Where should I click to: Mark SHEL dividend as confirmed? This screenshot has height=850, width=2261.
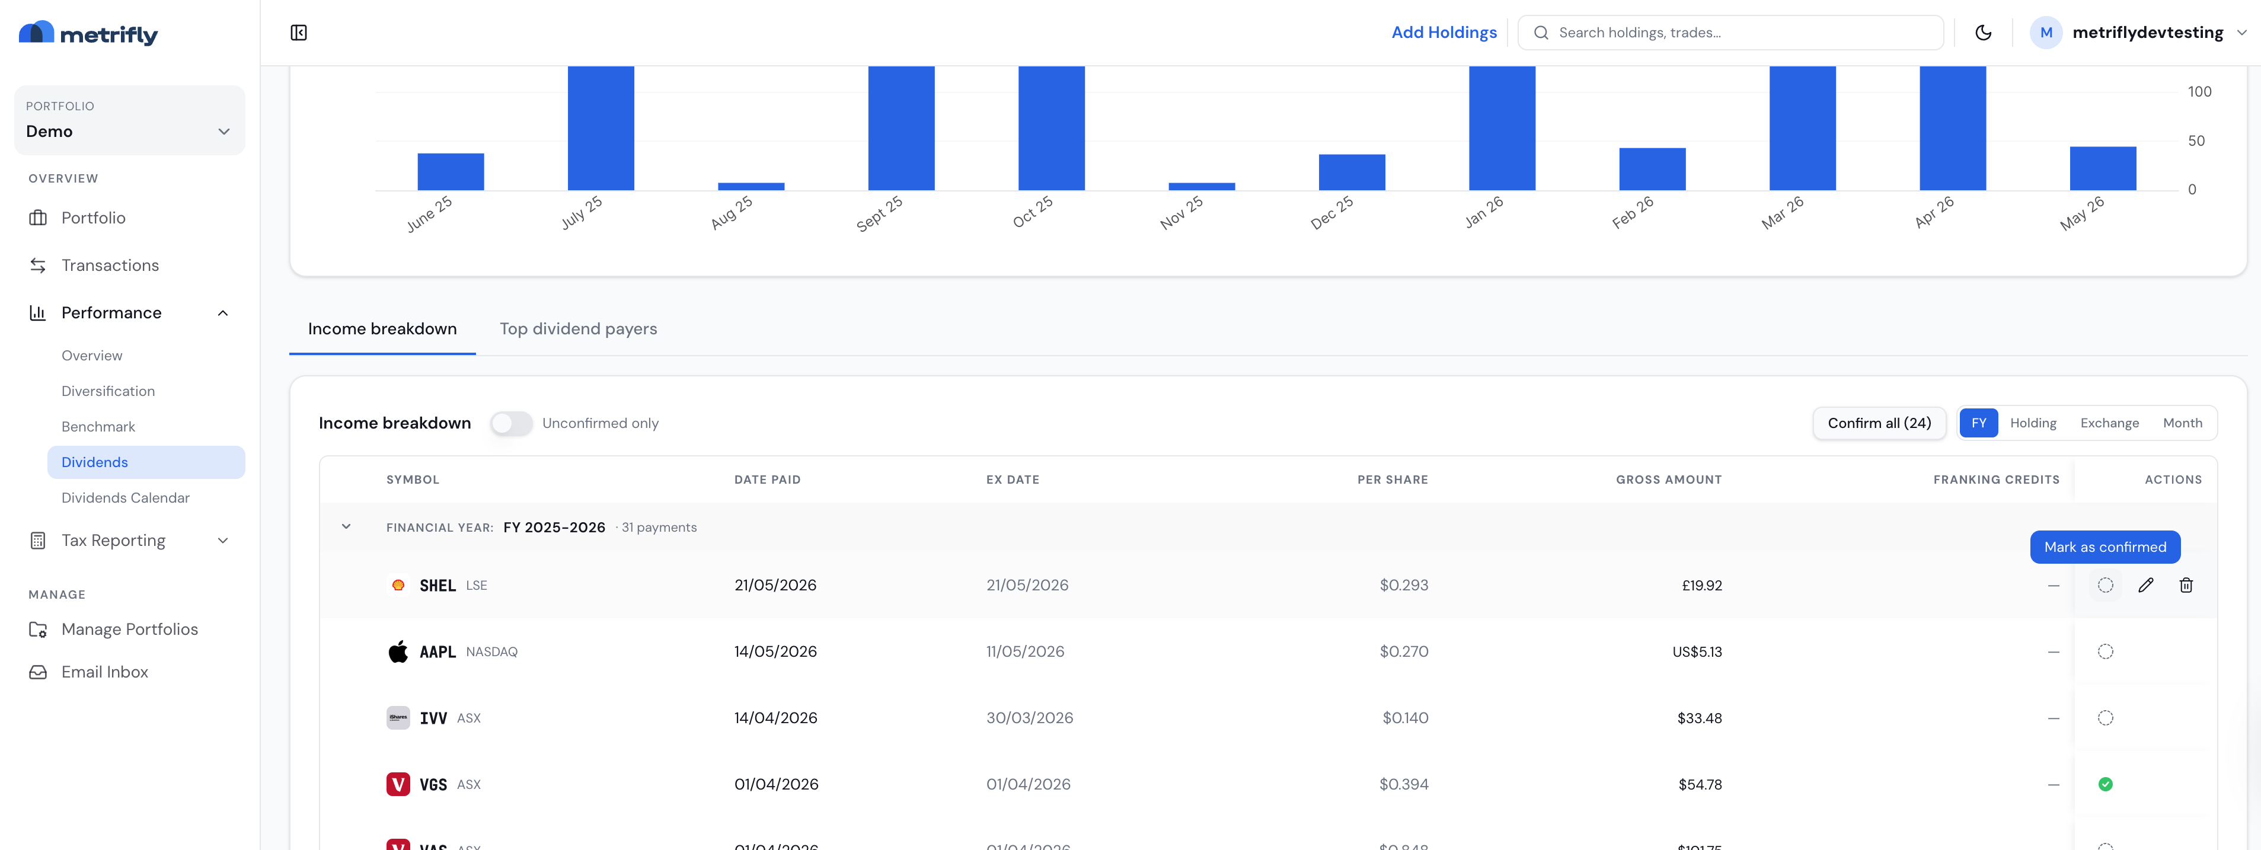pos(2104,585)
